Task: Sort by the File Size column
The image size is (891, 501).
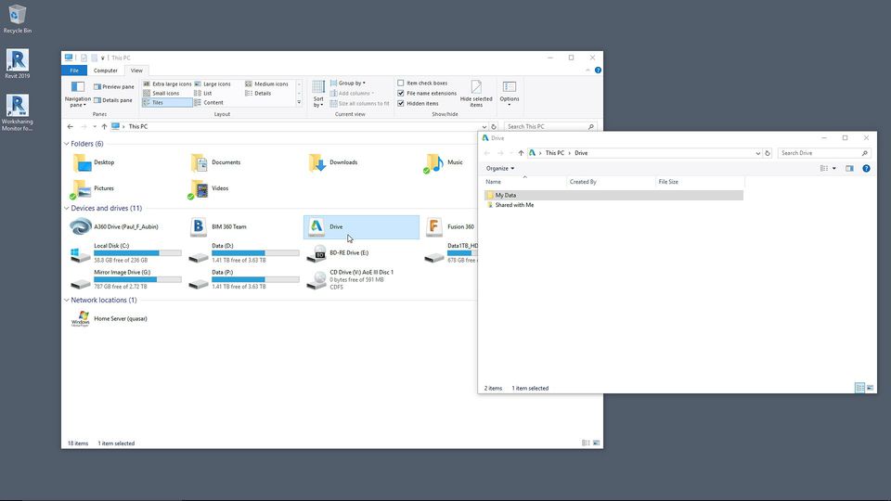Action: [x=700, y=182]
